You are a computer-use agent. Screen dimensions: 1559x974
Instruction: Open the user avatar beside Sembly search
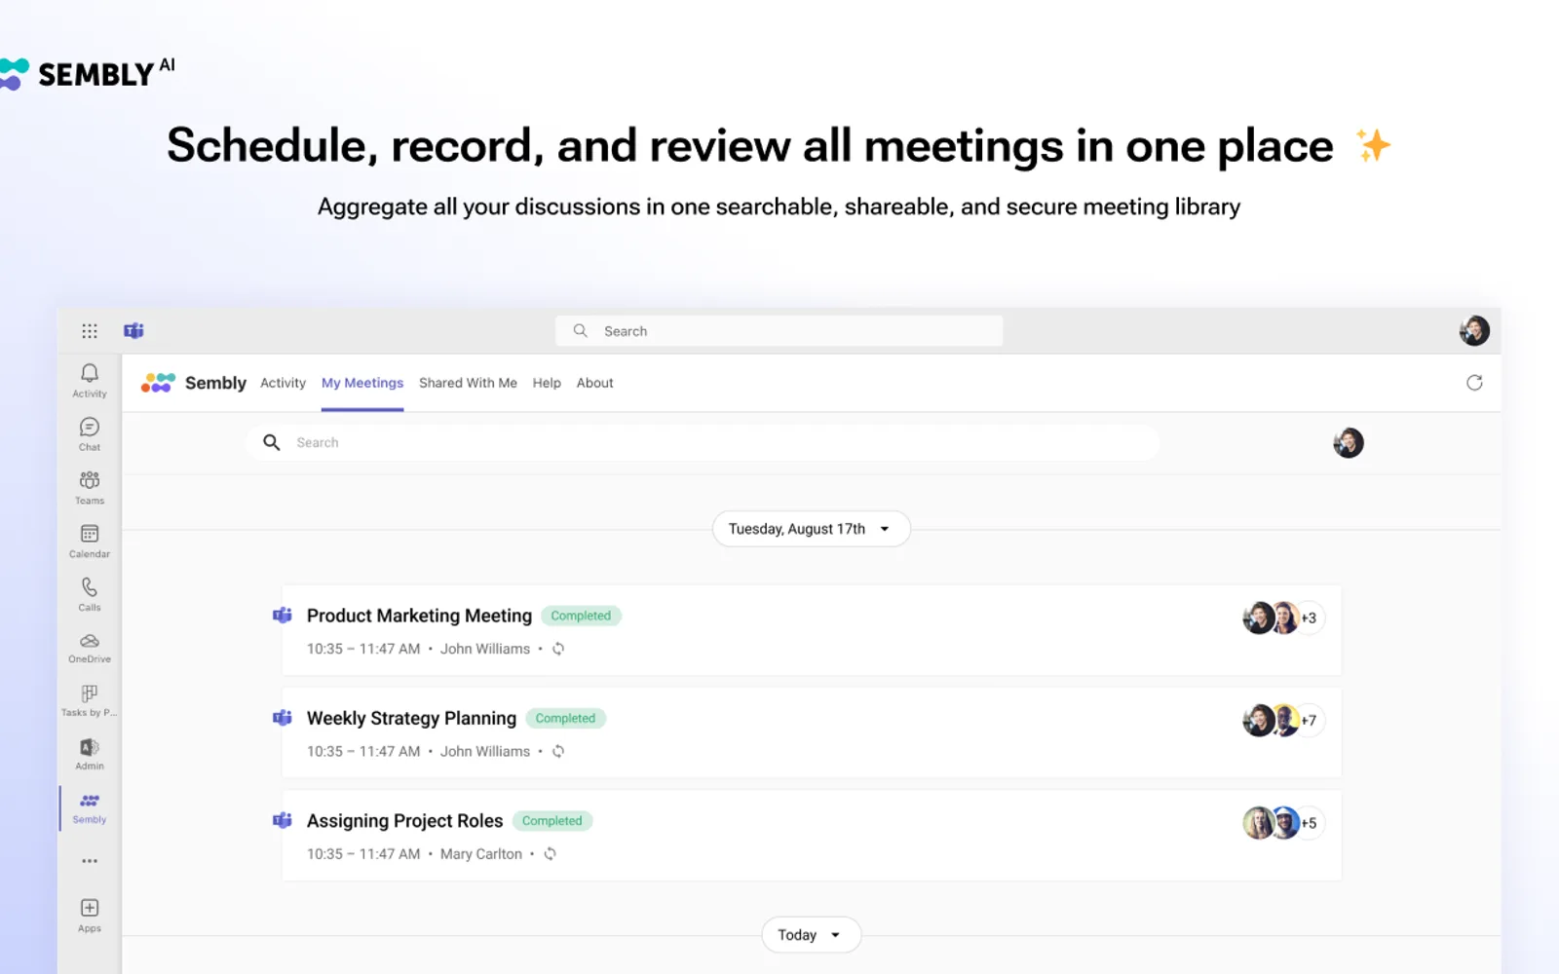1349,443
